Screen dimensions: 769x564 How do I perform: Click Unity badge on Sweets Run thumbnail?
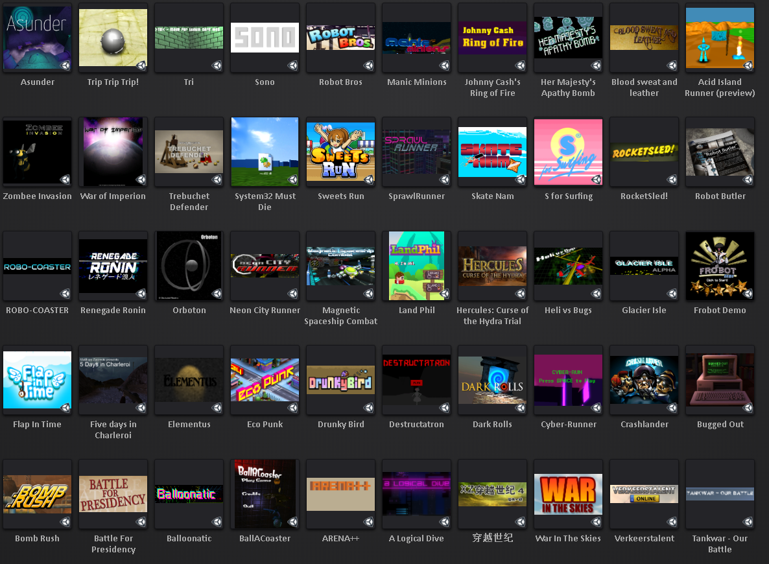tap(368, 180)
